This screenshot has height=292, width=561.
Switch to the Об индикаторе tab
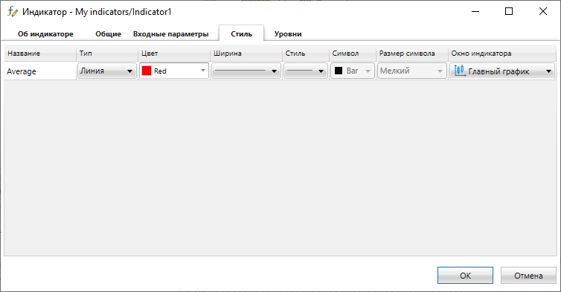coord(45,34)
